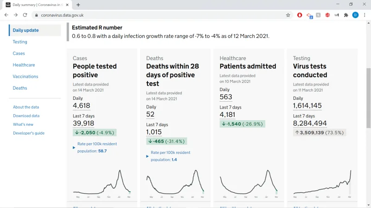Go to Healthcare sidebar section

24,65
